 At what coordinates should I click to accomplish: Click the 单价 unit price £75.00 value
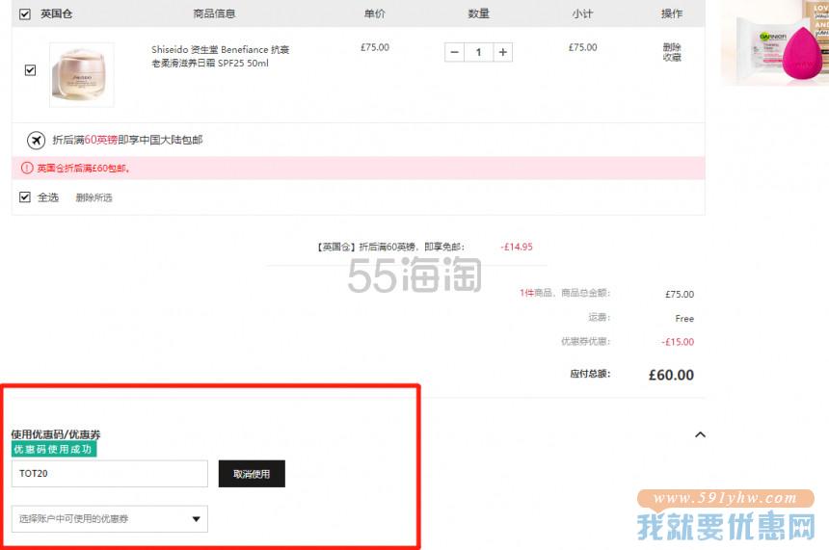375,47
